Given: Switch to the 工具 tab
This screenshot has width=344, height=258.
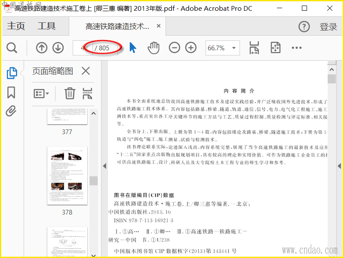Looking at the screenshot, I should pos(46,26).
